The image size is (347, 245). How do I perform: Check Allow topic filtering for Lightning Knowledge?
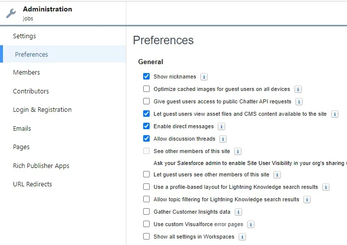[x=146, y=199]
